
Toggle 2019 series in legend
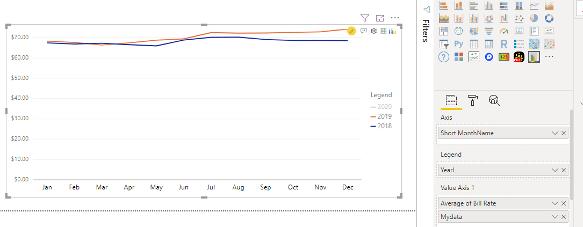tap(381, 116)
